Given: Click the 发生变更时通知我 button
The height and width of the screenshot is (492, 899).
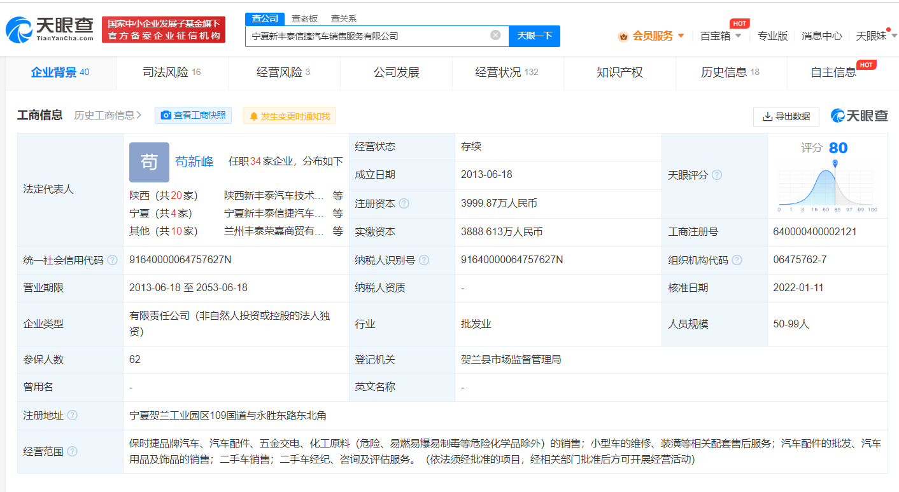Looking at the screenshot, I should pos(290,116).
